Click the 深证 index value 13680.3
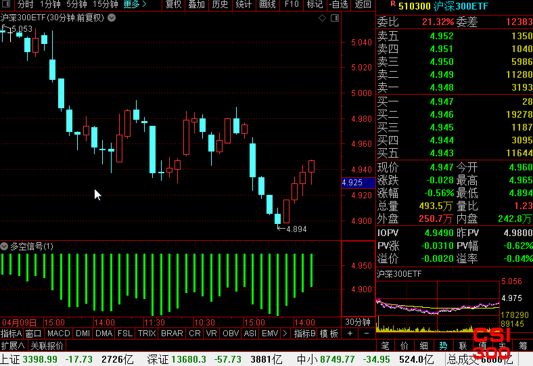533x366 pixels. click(x=189, y=359)
